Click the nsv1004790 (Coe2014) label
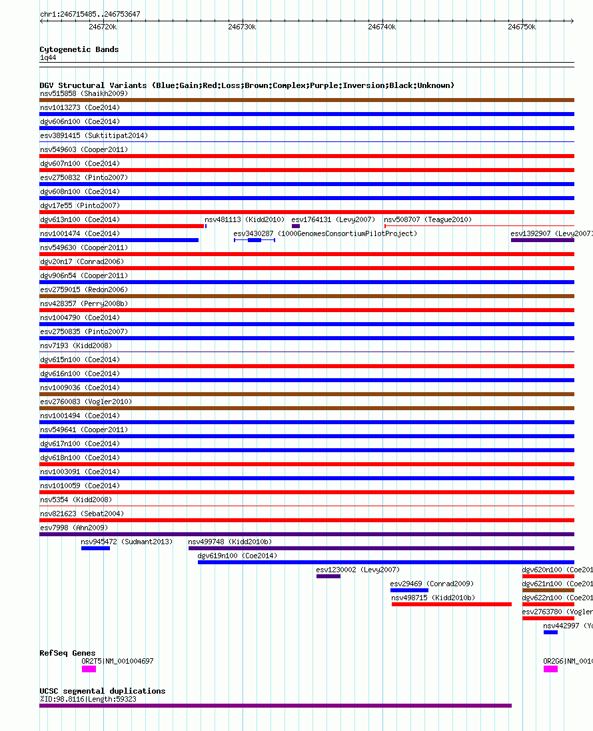The width and height of the screenshot is (593, 731). pyautogui.click(x=80, y=317)
